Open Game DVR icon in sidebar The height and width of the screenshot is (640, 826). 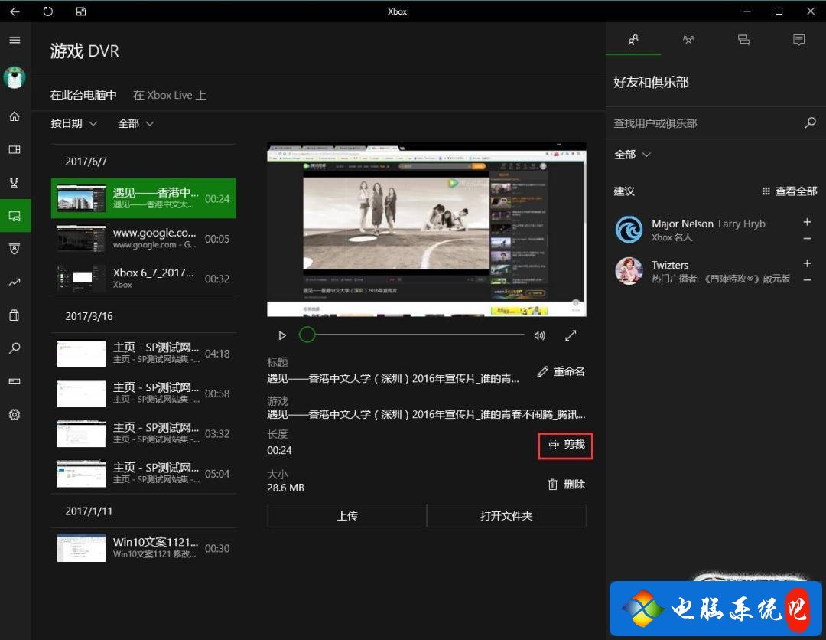pyautogui.click(x=15, y=216)
